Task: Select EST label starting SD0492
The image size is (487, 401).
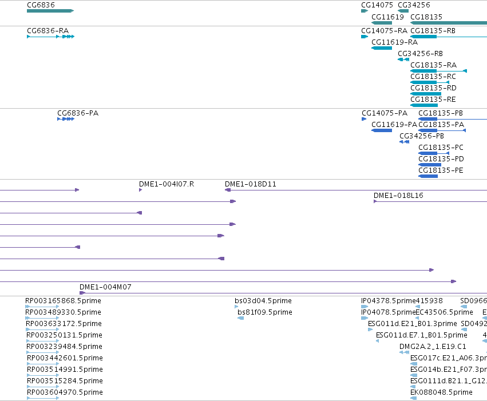Action: tap(474, 324)
